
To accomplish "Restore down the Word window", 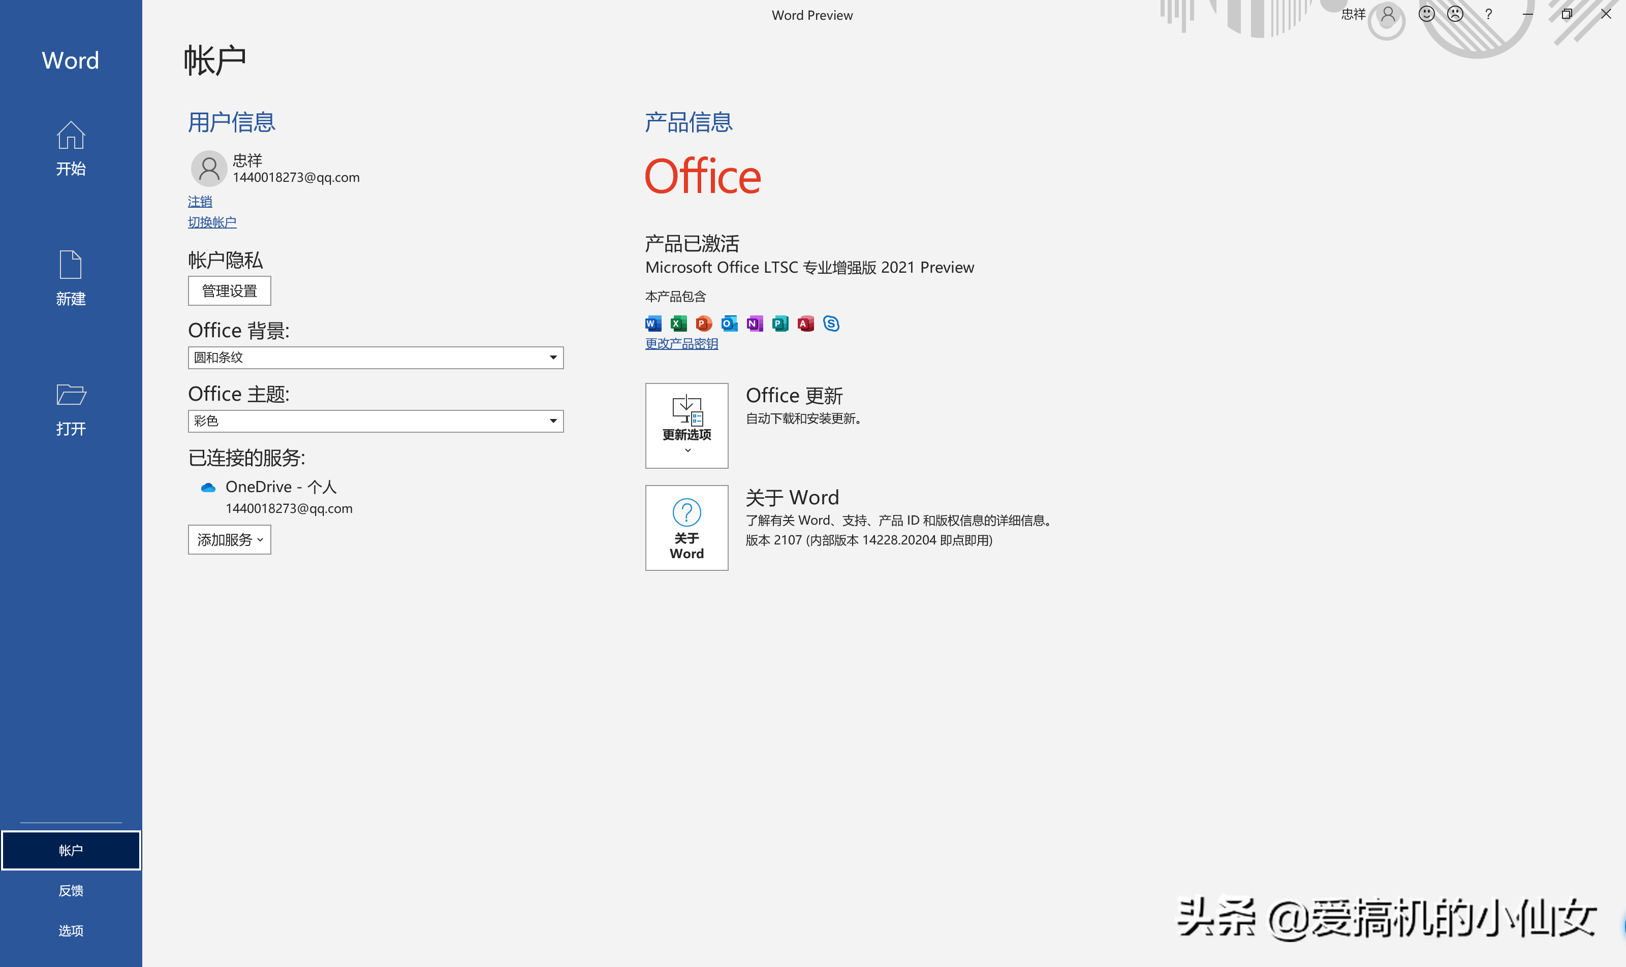I will [1567, 14].
